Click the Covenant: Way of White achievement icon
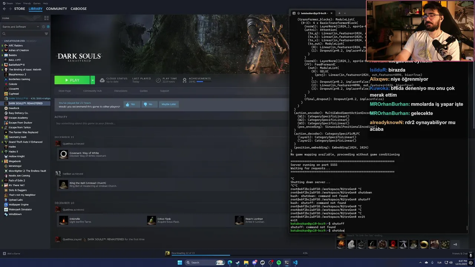The height and width of the screenshot is (267, 475). [63, 154]
